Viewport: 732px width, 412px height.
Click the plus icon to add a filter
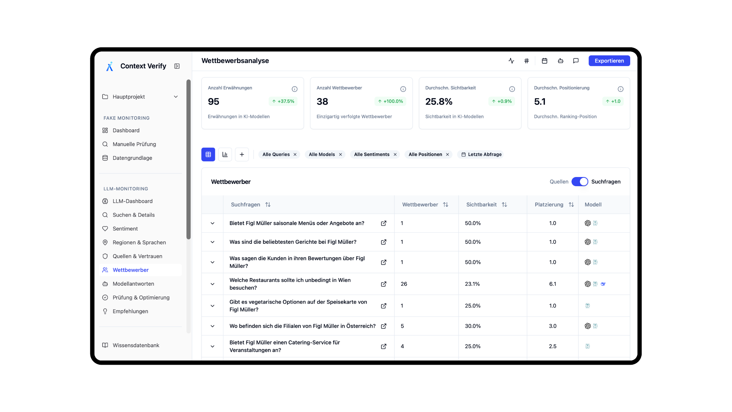point(242,154)
